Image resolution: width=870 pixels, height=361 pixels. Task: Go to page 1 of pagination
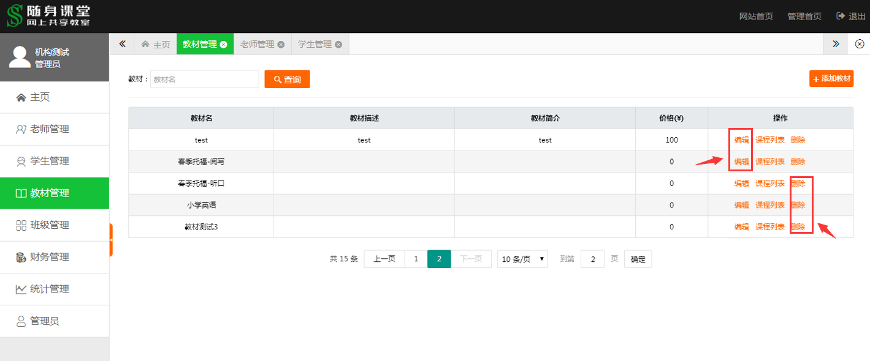point(416,259)
